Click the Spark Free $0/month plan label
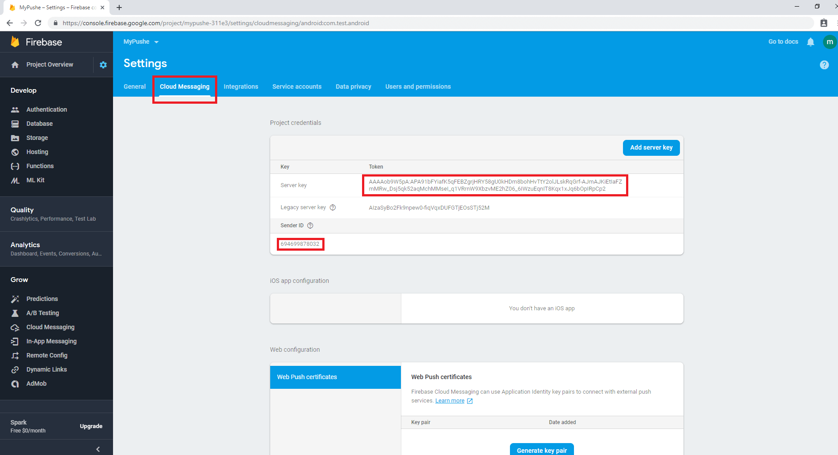Viewport: 838px width, 455px height. (28, 426)
